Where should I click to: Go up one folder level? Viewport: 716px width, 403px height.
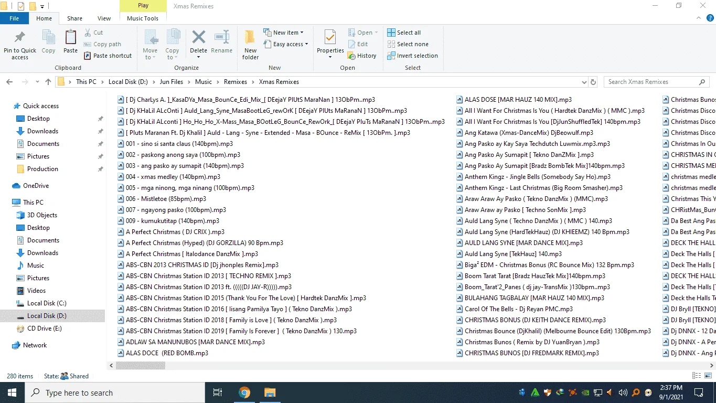pos(48,82)
